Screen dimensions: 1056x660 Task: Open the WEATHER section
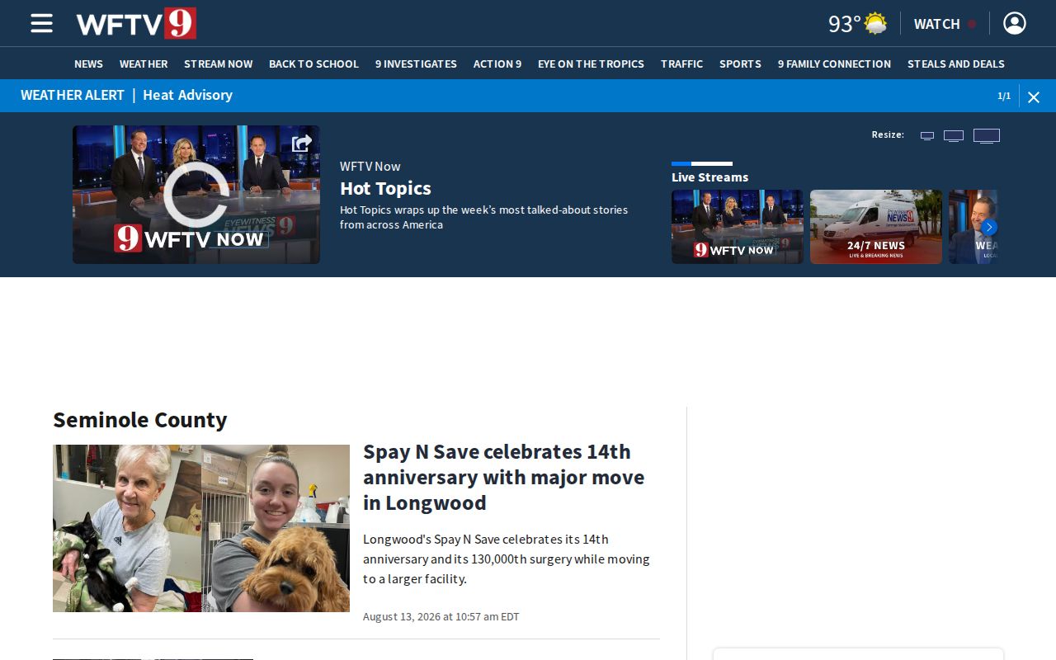144,64
